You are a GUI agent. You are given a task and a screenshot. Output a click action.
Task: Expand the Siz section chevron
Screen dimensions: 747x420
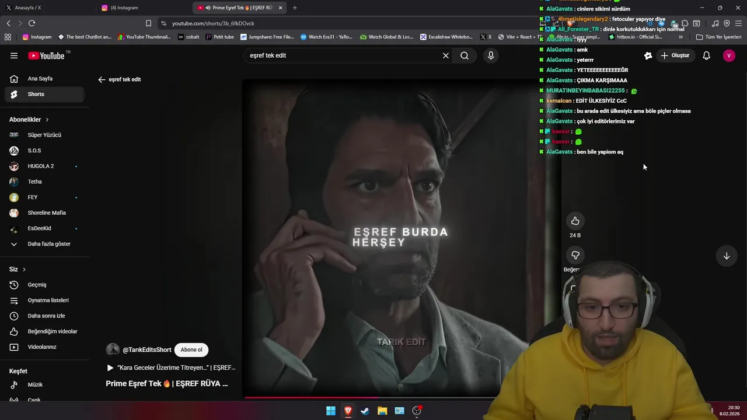[x=24, y=269]
